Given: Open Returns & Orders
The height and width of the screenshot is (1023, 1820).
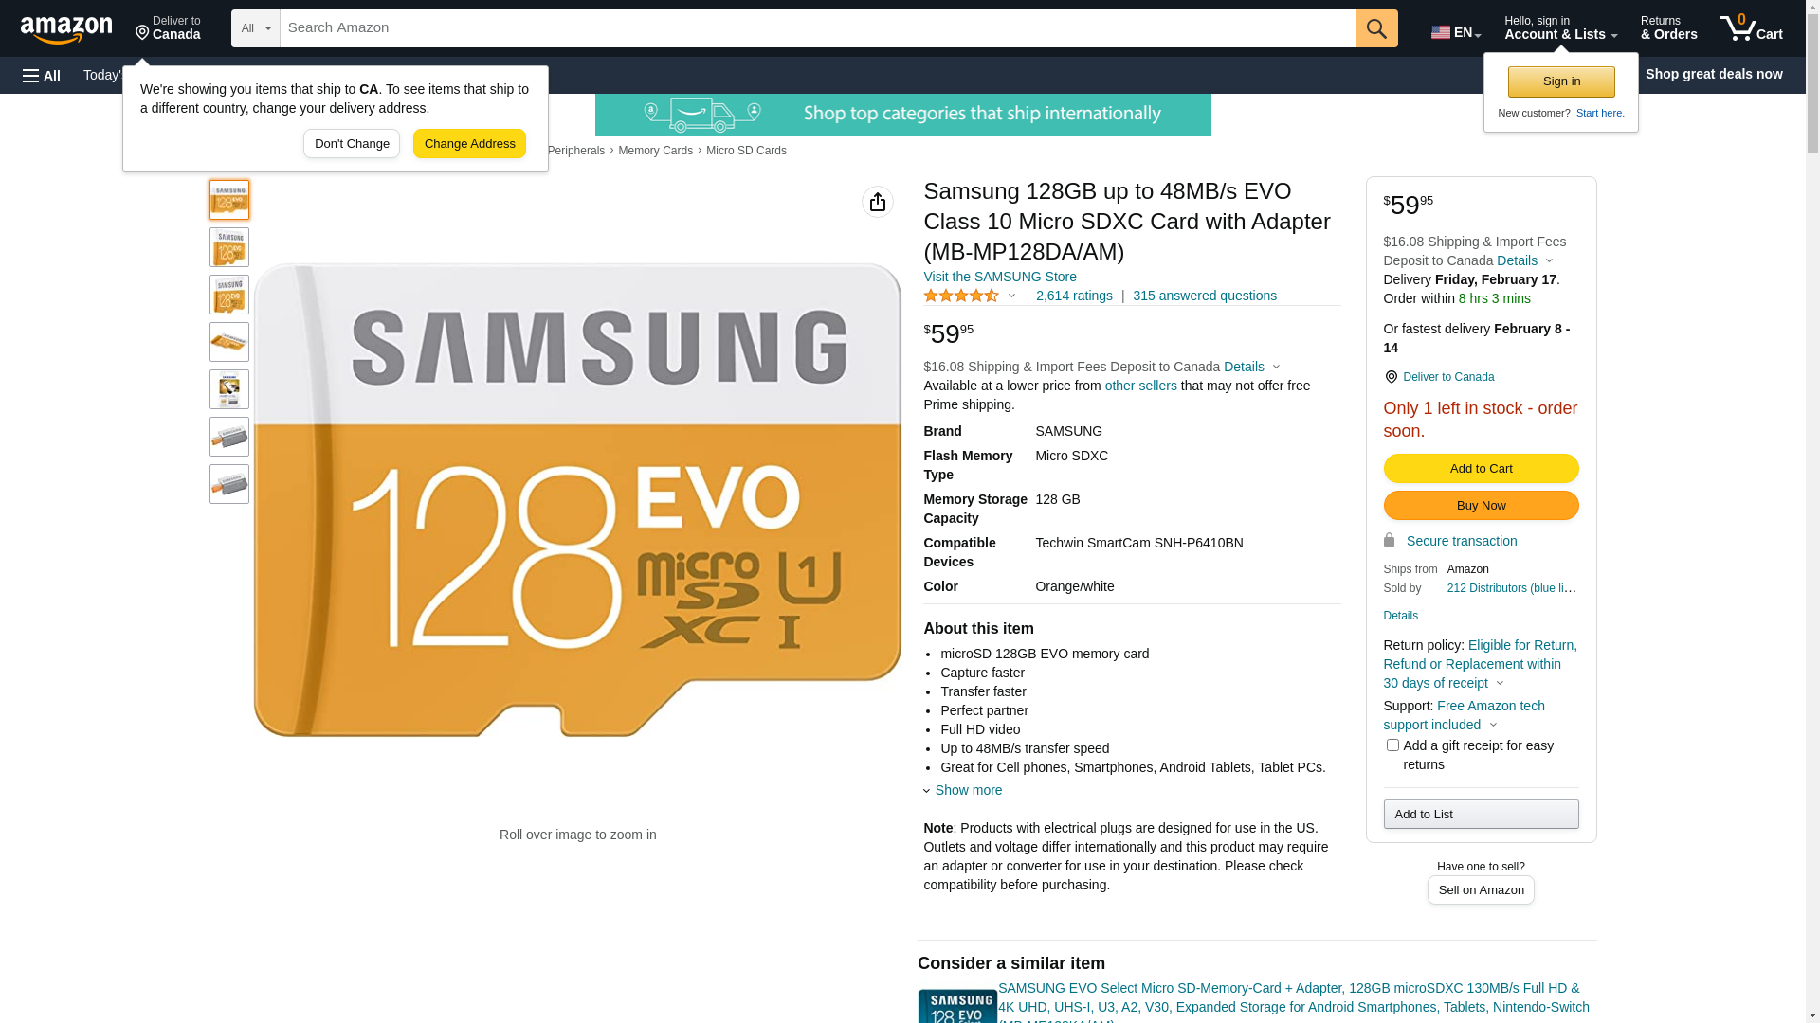Looking at the screenshot, I should pos(1668,28).
